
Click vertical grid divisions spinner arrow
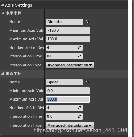79,108
